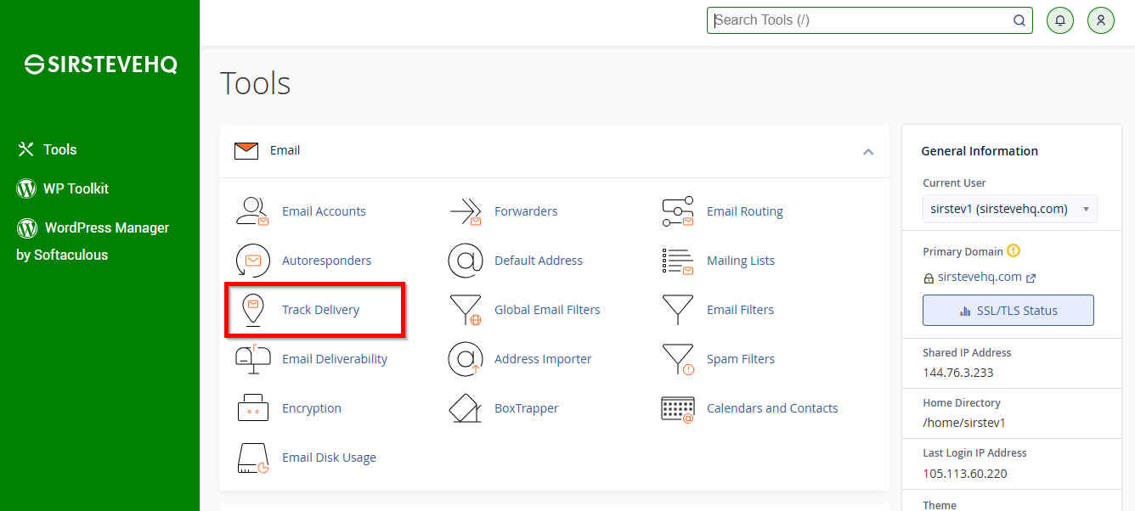Open the Email Accounts icon
Viewport: 1135px width, 511px height.
(252, 211)
